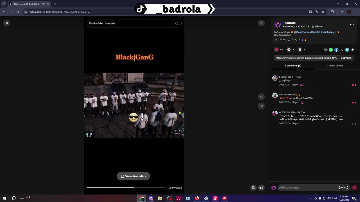Open more share options arrow

[352, 50]
